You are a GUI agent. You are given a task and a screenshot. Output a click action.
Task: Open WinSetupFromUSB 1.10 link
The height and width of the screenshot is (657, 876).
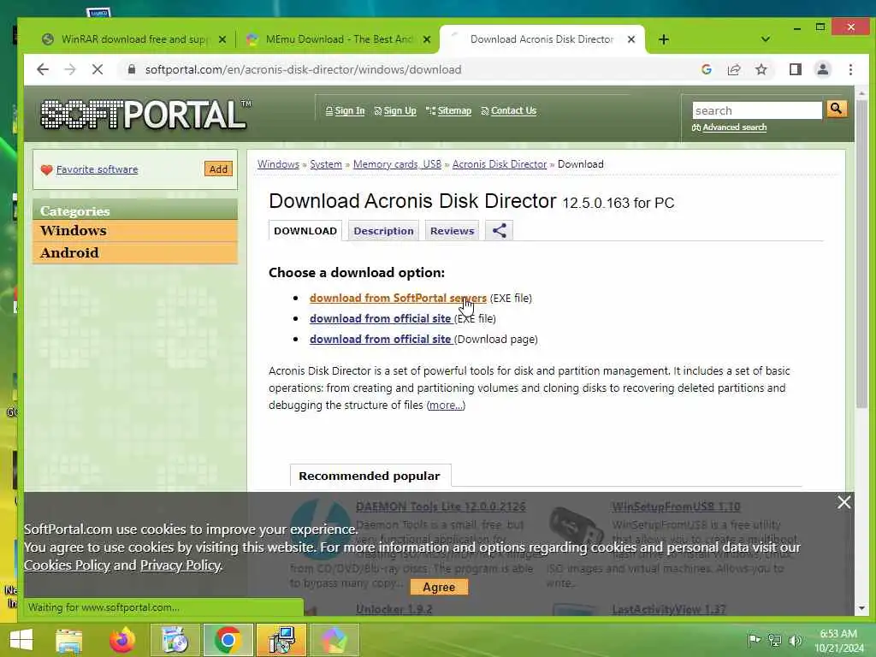676,506
